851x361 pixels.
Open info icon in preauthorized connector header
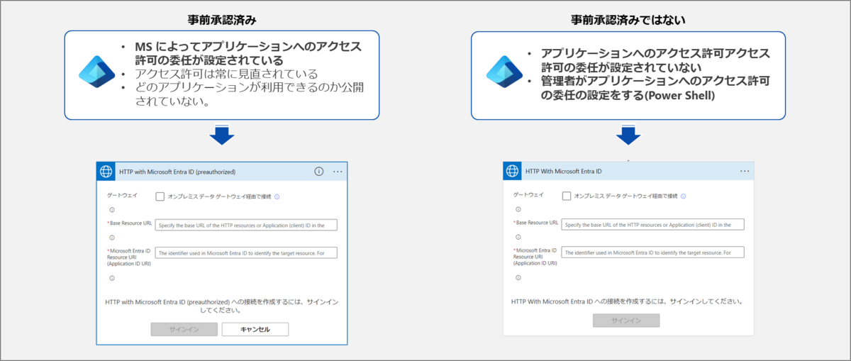click(x=318, y=171)
